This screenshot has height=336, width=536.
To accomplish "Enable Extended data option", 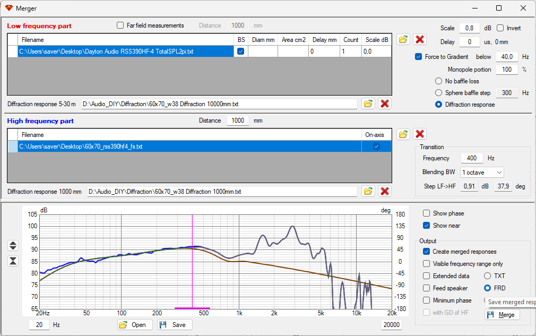I will click(426, 276).
